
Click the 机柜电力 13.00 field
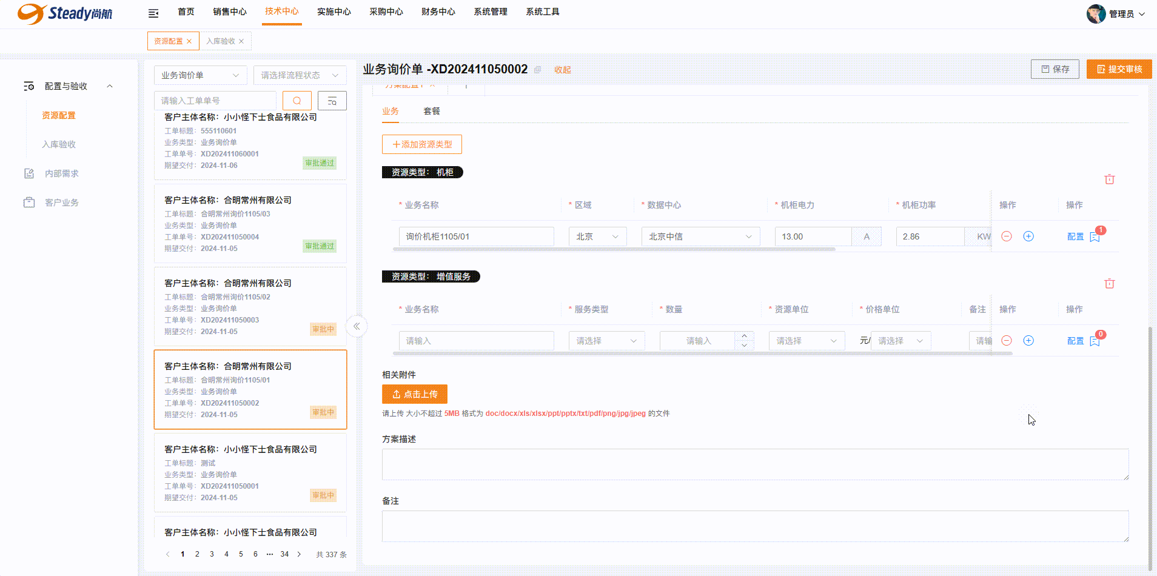pyautogui.click(x=813, y=236)
